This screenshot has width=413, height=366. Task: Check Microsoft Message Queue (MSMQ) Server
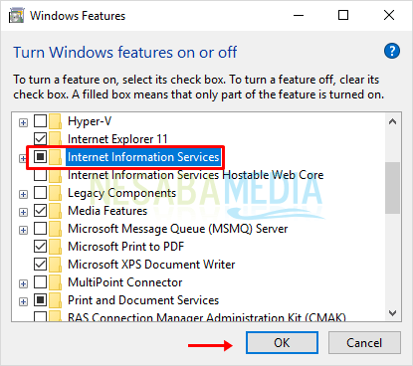point(41,228)
